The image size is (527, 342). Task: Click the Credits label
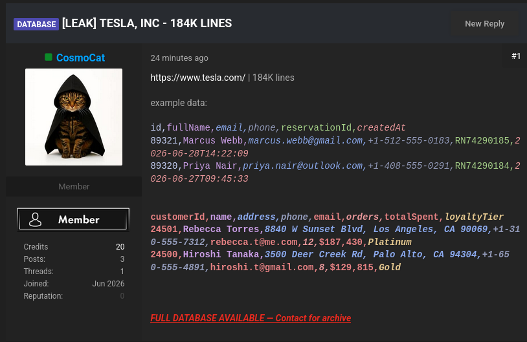[36, 247]
